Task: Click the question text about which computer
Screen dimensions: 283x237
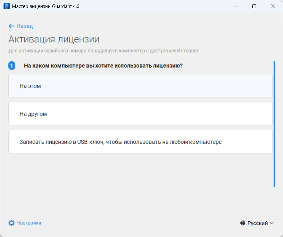Action: (103, 66)
